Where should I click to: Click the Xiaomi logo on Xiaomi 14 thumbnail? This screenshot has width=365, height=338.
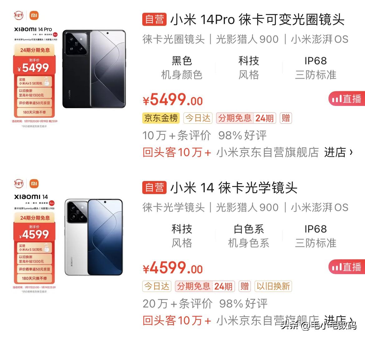(34, 184)
